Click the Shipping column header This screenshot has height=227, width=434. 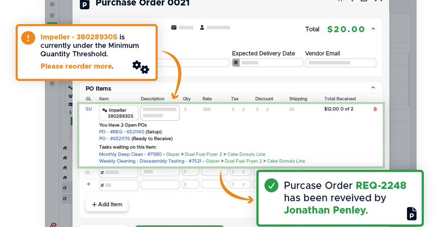pyautogui.click(x=298, y=99)
